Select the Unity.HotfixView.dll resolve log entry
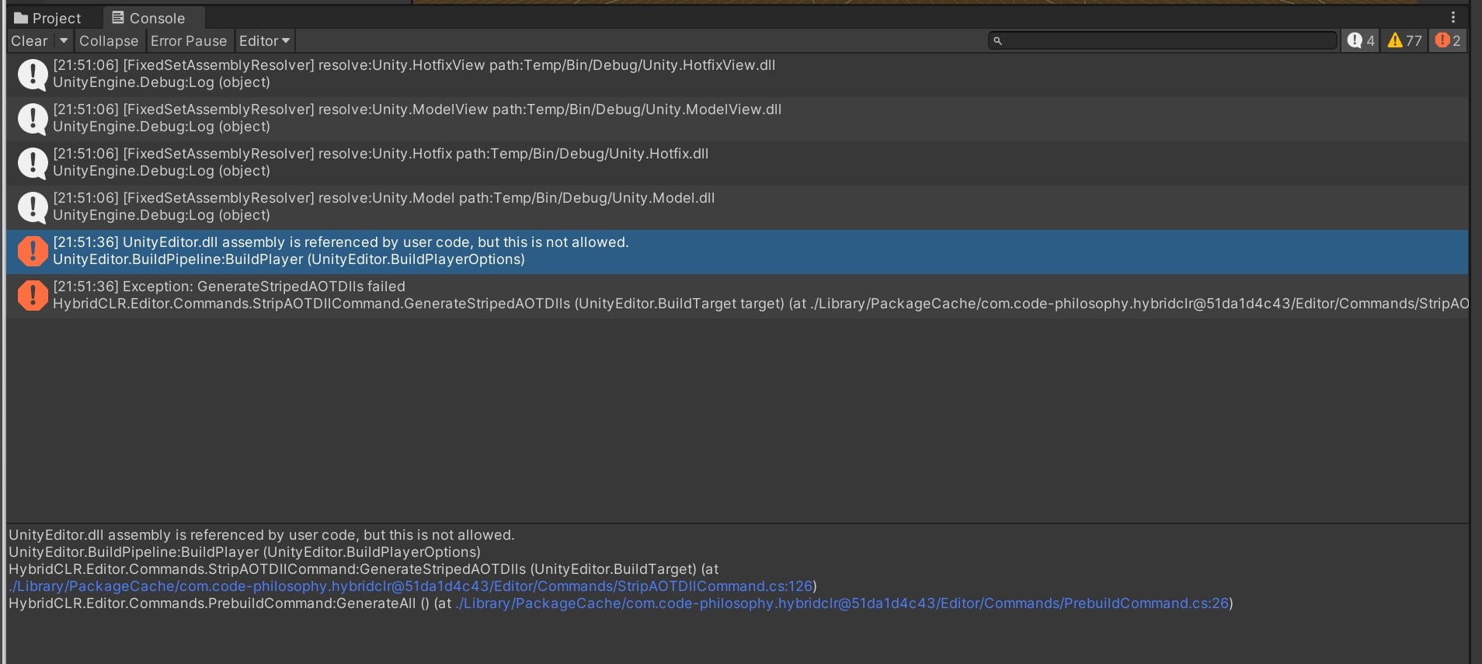Screen dimensions: 1482x664 coord(737,75)
